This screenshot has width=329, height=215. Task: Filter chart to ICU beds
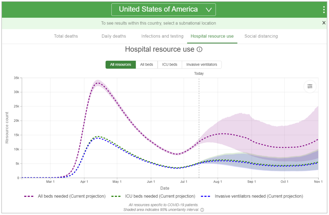pos(169,65)
